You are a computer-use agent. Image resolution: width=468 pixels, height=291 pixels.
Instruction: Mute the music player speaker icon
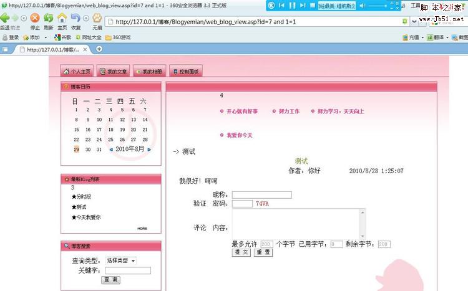coord(363,6)
